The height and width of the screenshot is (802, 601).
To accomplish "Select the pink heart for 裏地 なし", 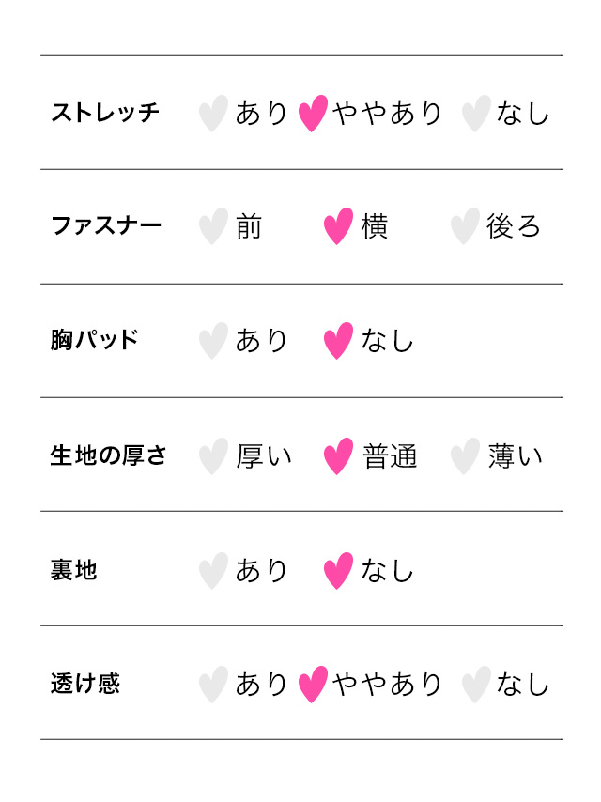I will tap(339, 571).
